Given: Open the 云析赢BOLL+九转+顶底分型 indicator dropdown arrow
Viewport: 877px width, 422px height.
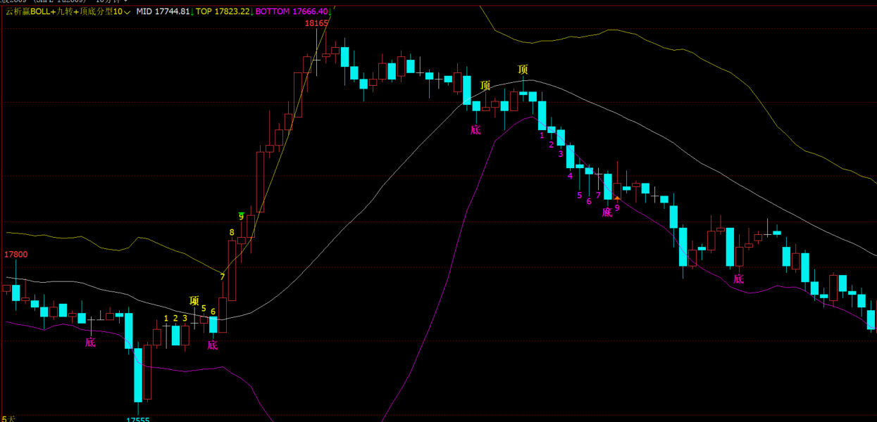Looking at the screenshot, I should click(x=127, y=12).
